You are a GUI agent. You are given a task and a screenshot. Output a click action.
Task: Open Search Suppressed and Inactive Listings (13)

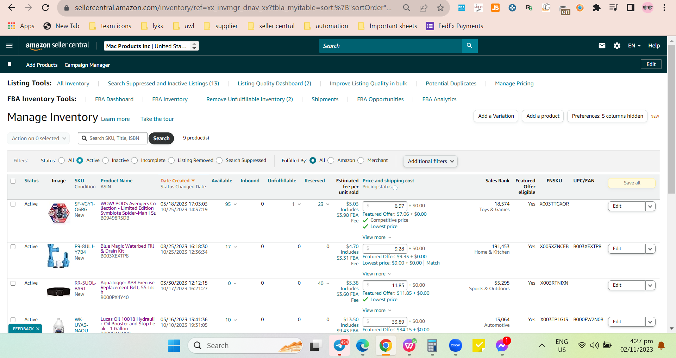163,84
